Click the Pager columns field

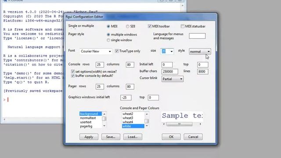pyautogui.click(x=130, y=87)
